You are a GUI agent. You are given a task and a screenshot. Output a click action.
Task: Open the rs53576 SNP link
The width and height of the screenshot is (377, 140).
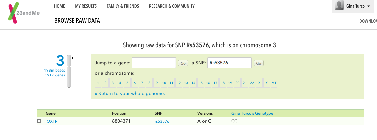click(162, 121)
